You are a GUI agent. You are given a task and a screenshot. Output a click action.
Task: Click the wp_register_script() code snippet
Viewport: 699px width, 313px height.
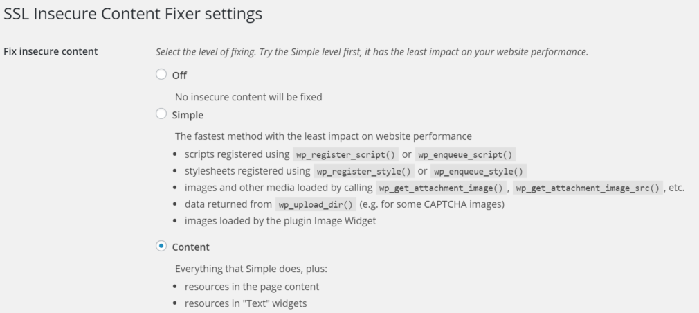pyautogui.click(x=345, y=154)
